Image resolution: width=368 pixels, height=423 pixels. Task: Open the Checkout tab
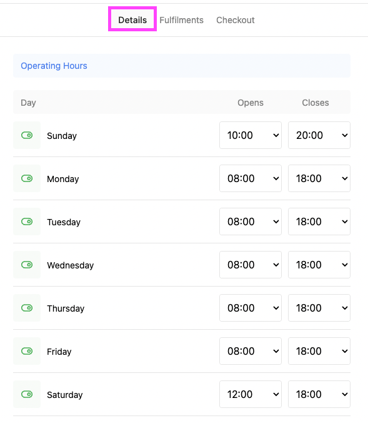coord(236,20)
